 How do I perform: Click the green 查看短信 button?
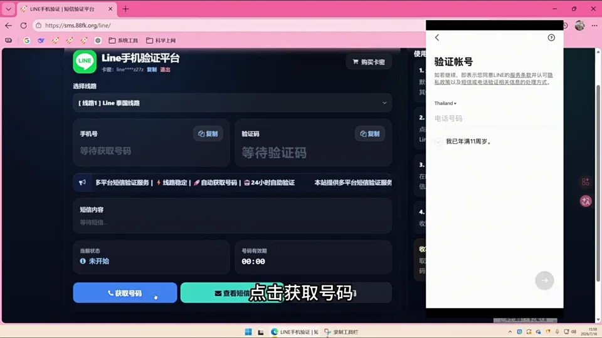[x=232, y=293]
